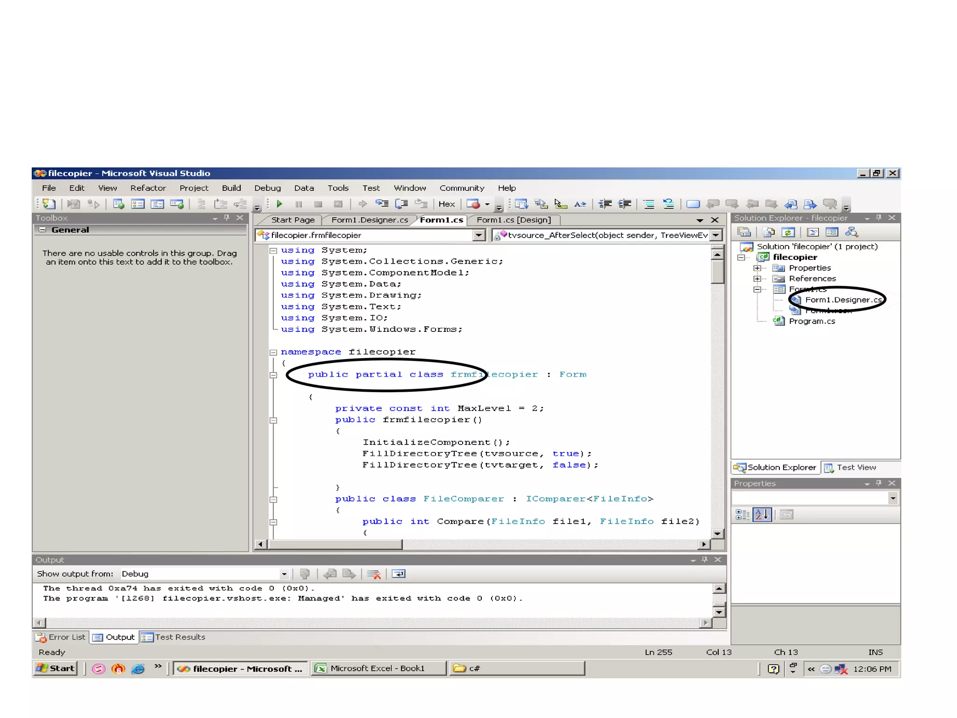
Task: Click the Decrease Indent toolbar icon
Action: pos(605,204)
